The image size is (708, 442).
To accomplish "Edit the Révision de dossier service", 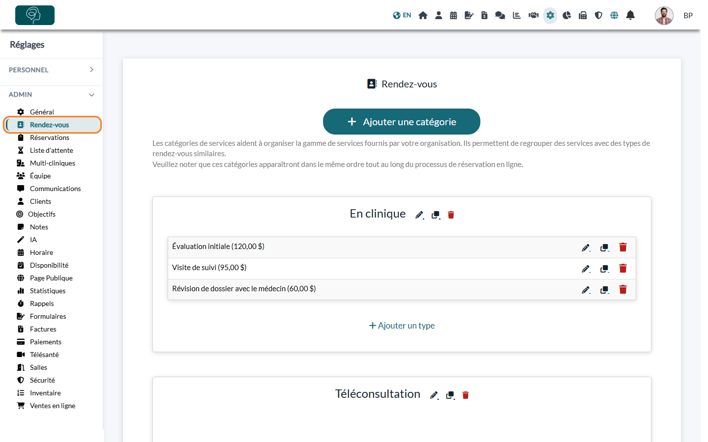I will pos(586,290).
